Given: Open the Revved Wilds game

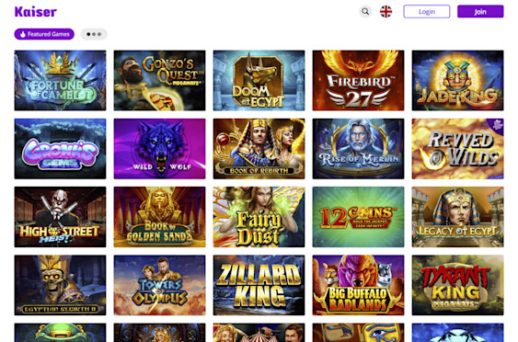Looking at the screenshot, I should [x=458, y=149].
